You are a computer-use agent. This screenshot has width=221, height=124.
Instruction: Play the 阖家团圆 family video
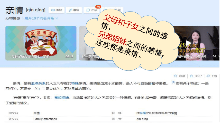pos(41,43)
